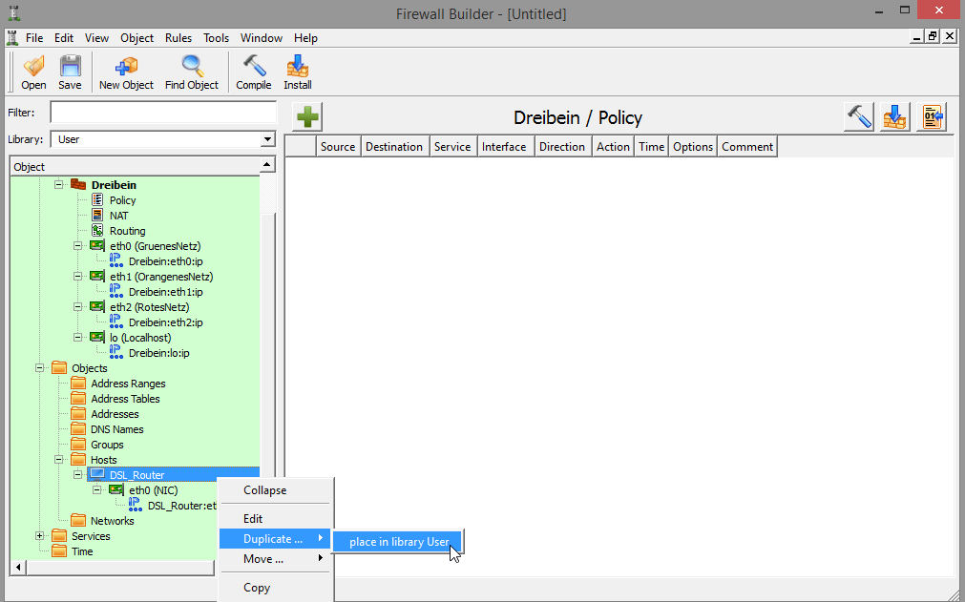The height and width of the screenshot is (602, 965).
Task: Add new rule with green plus
Action: (x=308, y=117)
